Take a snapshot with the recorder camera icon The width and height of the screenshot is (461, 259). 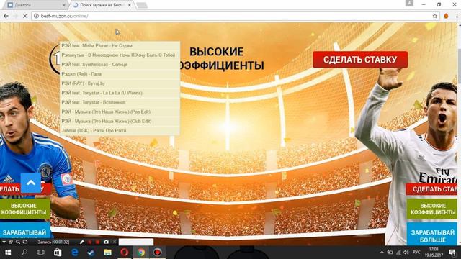(x=106, y=242)
